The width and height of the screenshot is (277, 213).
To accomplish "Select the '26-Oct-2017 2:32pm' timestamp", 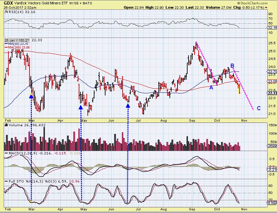I will pos(20,8).
